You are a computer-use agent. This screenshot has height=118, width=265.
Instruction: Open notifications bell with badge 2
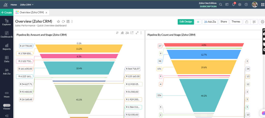[234, 4]
